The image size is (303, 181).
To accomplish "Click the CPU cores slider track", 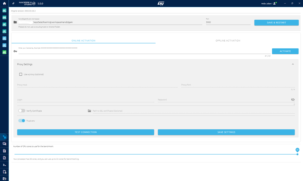I will point(156,154).
